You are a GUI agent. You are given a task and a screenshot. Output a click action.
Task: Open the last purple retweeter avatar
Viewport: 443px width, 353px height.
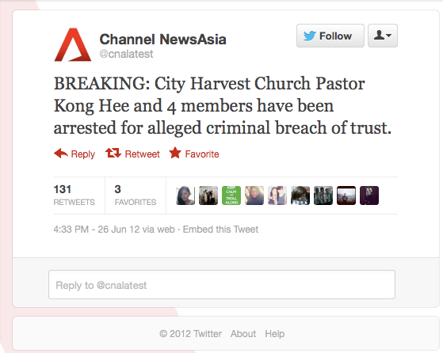click(x=369, y=195)
